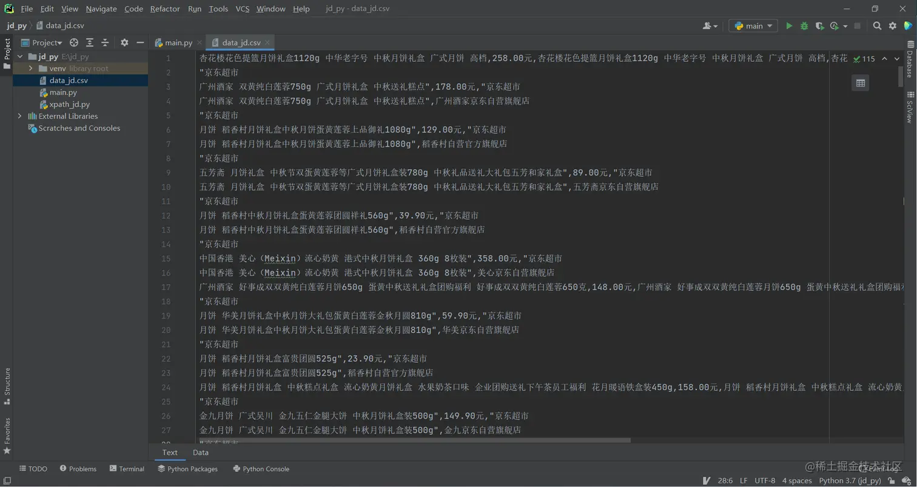Run with coverage shield icon
Image resolution: width=917 pixels, height=487 pixels.
819,26
